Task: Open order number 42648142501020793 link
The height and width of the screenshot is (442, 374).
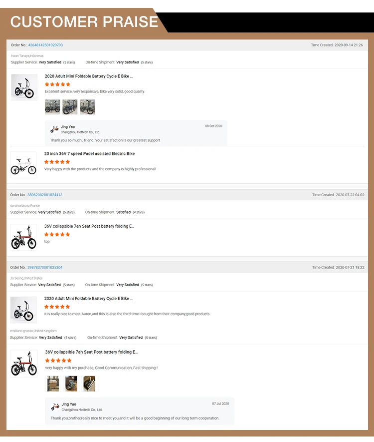Action: pyautogui.click(x=45, y=45)
